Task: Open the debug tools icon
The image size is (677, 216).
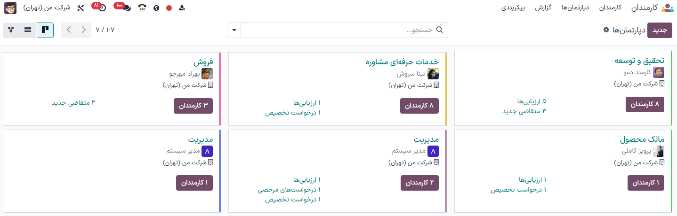Action: [80, 8]
